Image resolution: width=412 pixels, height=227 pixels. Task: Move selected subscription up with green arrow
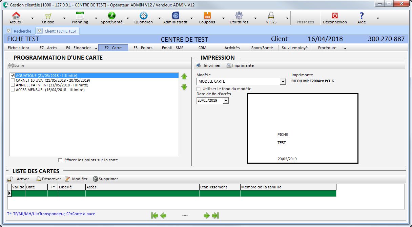point(184,77)
